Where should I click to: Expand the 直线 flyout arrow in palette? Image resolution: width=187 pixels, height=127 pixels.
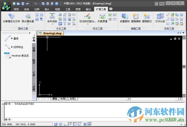click(12, 38)
